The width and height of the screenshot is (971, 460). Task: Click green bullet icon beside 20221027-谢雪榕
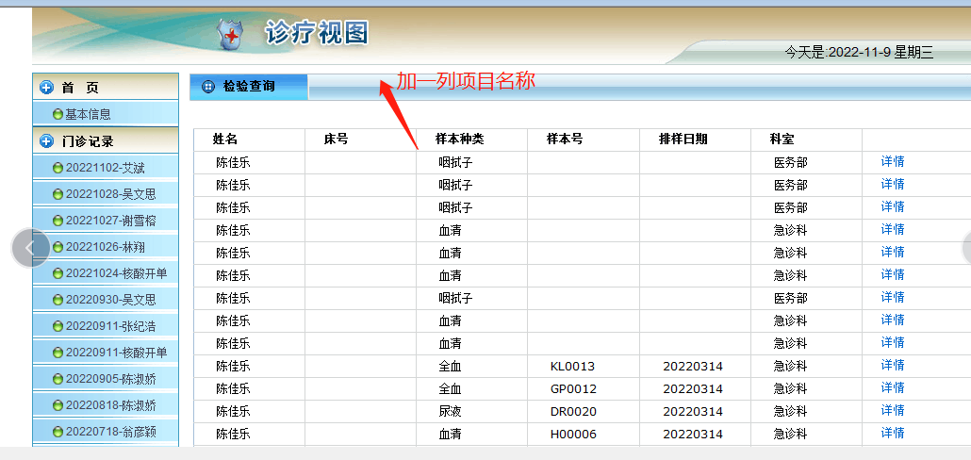(x=58, y=221)
